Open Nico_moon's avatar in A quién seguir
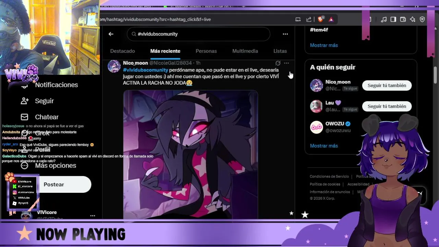 click(x=317, y=85)
